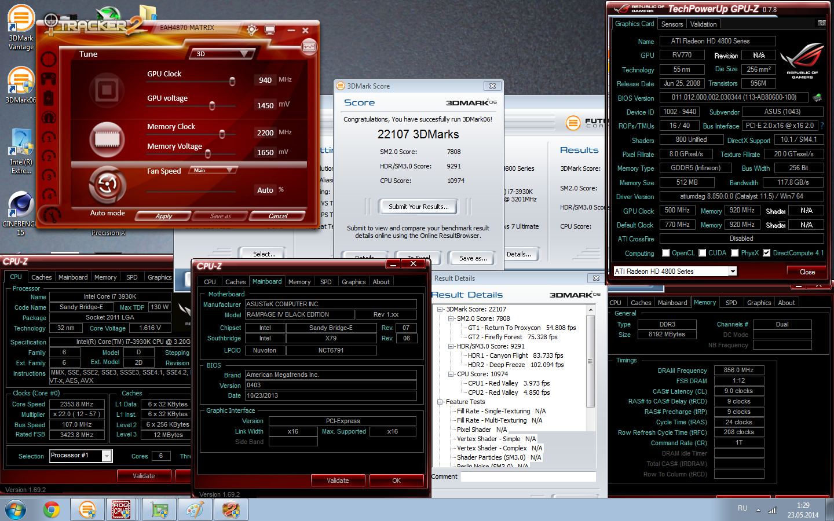The width and height of the screenshot is (834, 521).
Task: Take screenshot with GPU-Z camera icon
Action: coord(821,23)
